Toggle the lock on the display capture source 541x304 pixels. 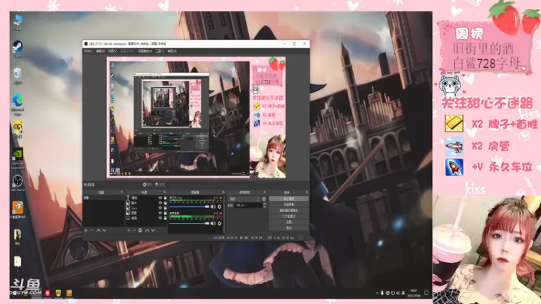pos(165,218)
